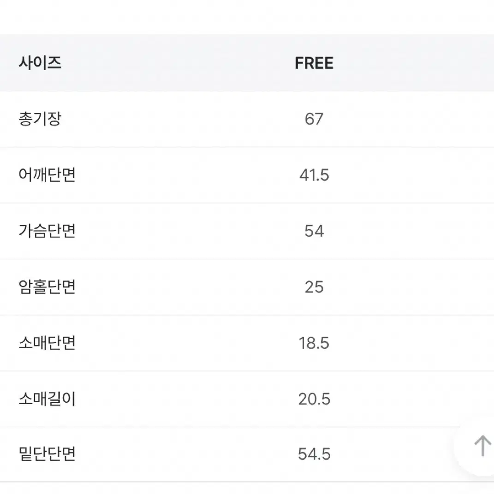Click the sleeve length value 20.5
Image resolution: width=494 pixels, height=494 pixels.
pos(314,399)
